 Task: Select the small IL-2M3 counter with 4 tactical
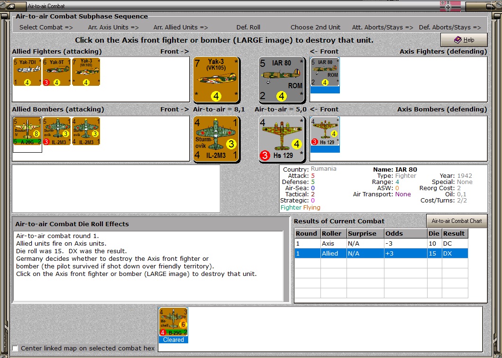(x=86, y=131)
